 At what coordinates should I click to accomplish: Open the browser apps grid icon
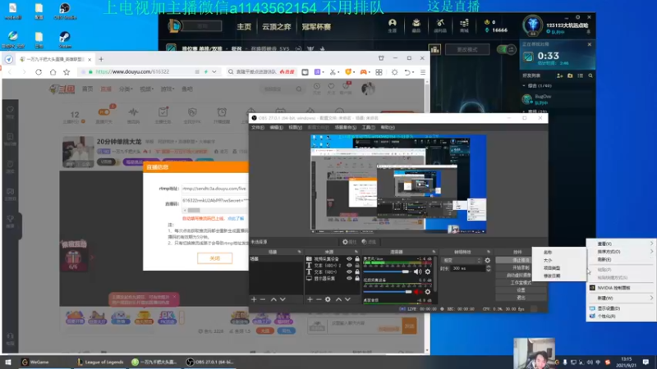click(x=379, y=72)
